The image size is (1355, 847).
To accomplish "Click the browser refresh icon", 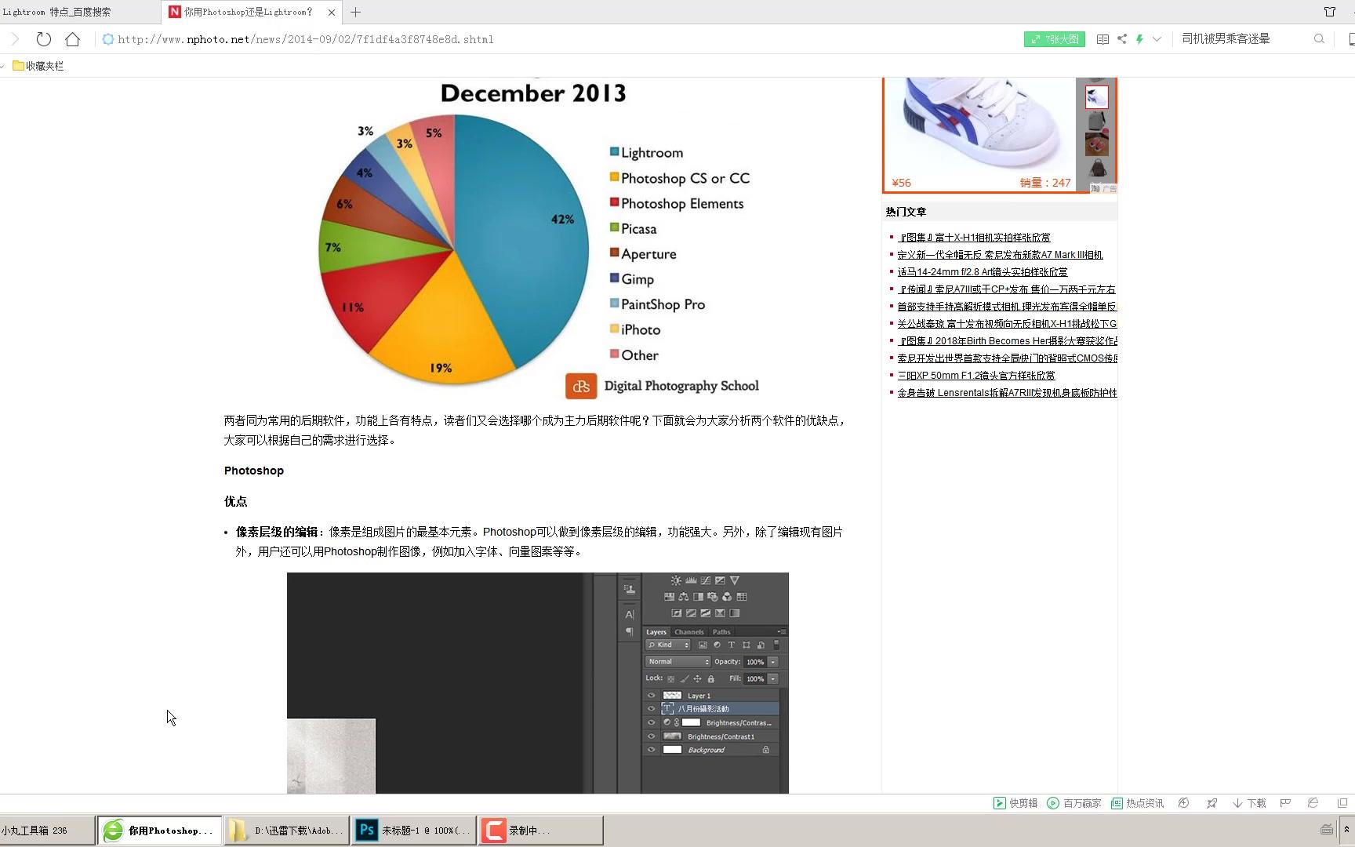I will pyautogui.click(x=44, y=39).
